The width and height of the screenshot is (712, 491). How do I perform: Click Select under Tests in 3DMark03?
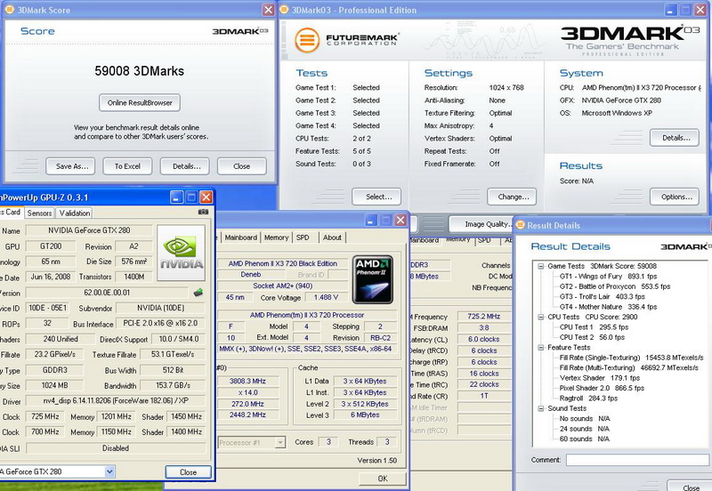pos(376,197)
